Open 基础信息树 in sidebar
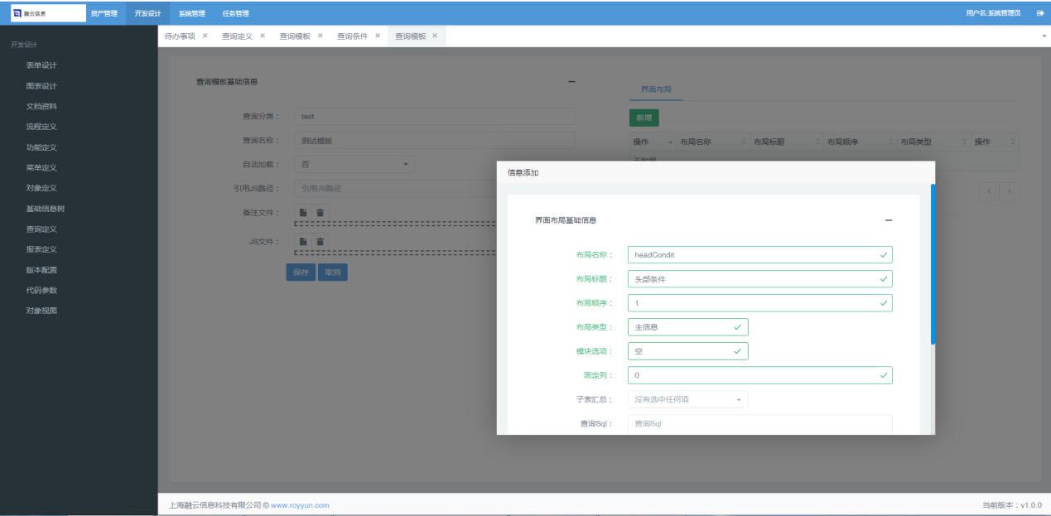This screenshot has height=516, width=1051. (46, 209)
